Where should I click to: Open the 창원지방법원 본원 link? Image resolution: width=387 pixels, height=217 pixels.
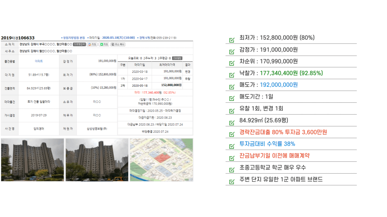tap(74, 38)
